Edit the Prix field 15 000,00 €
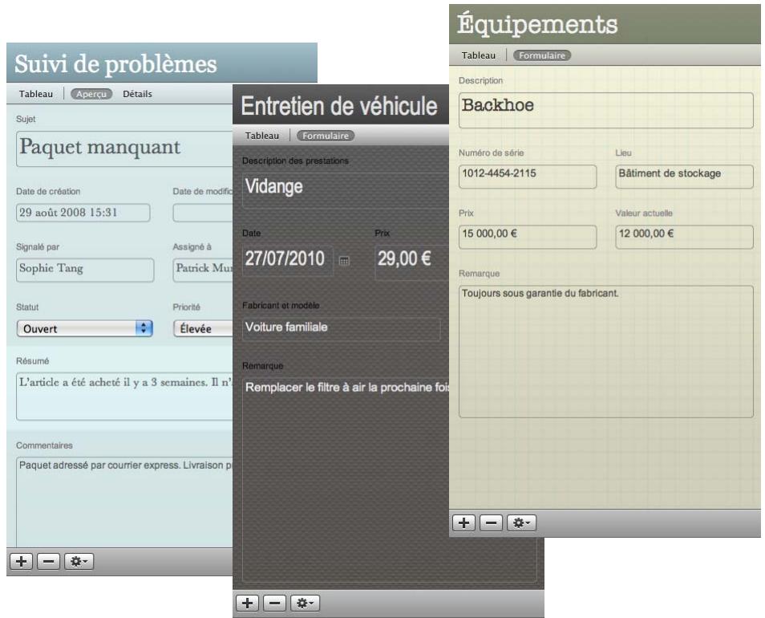765x618 pixels. [528, 237]
